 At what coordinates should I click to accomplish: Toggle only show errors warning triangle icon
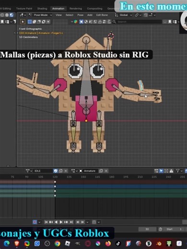click(x=171, y=171)
